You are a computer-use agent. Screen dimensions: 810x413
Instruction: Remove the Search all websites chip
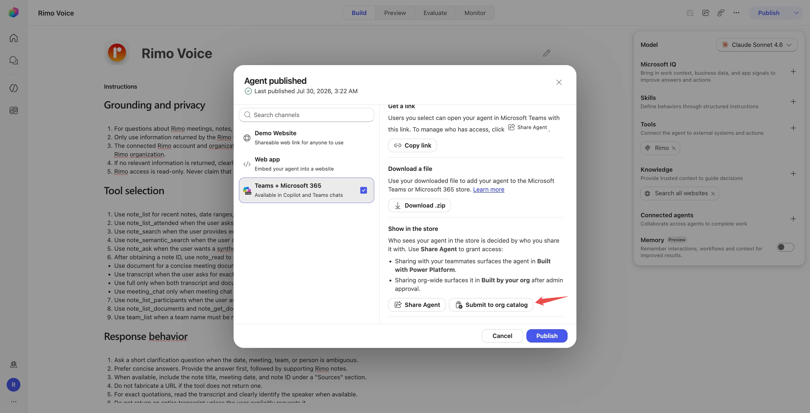click(713, 194)
